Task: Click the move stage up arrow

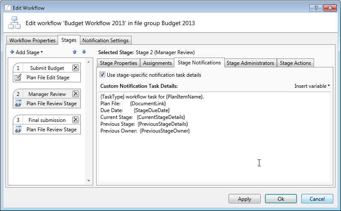Action: tap(74, 52)
